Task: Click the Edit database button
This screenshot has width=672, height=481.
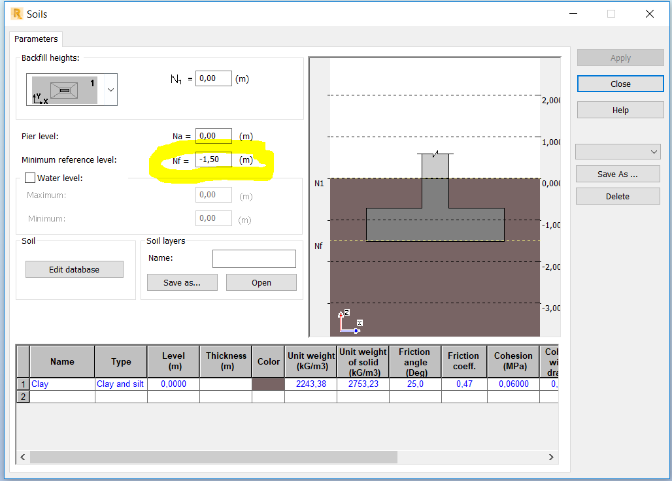Action: (74, 269)
